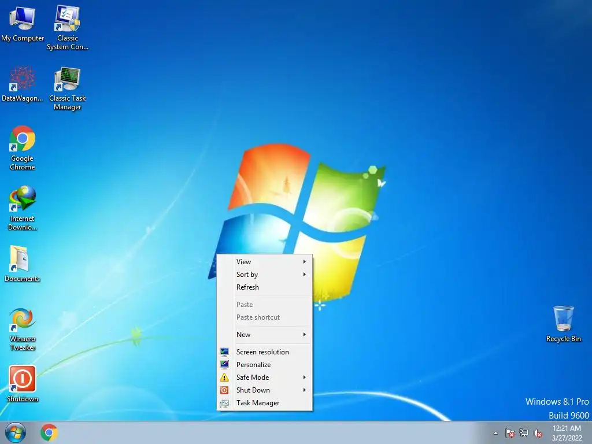The height and width of the screenshot is (444, 592).
Task: Choose Screen resolution from context menu
Action: point(265,352)
